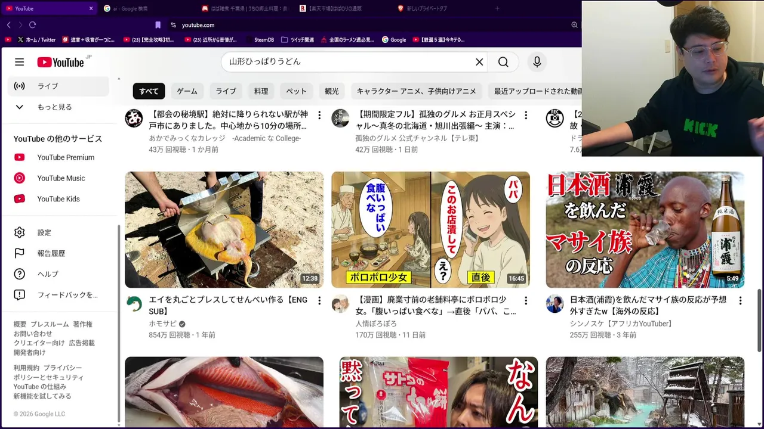Click the 人情ぽろぽろ channel avatar
Viewport: 764px width, 429px height.
tap(340, 304)
